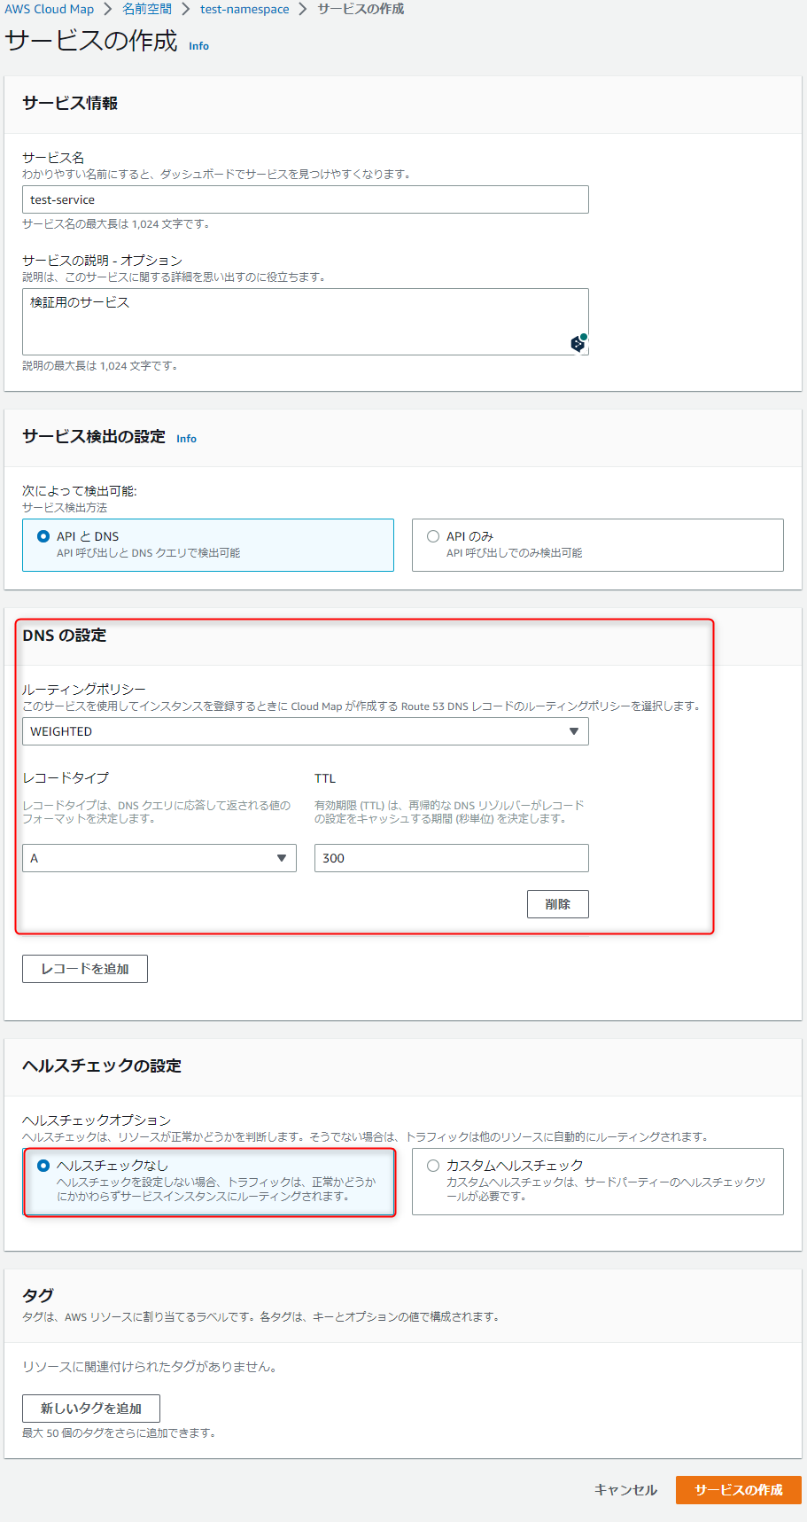Click the タグ section heading
807x1522 pixels.
[x=38, y=1295]
